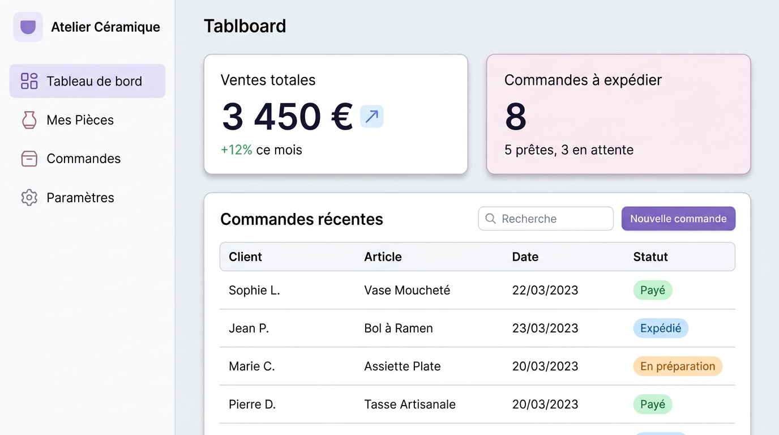
Task: Click the Tablboard page title
Action: [x=245, y=26]
